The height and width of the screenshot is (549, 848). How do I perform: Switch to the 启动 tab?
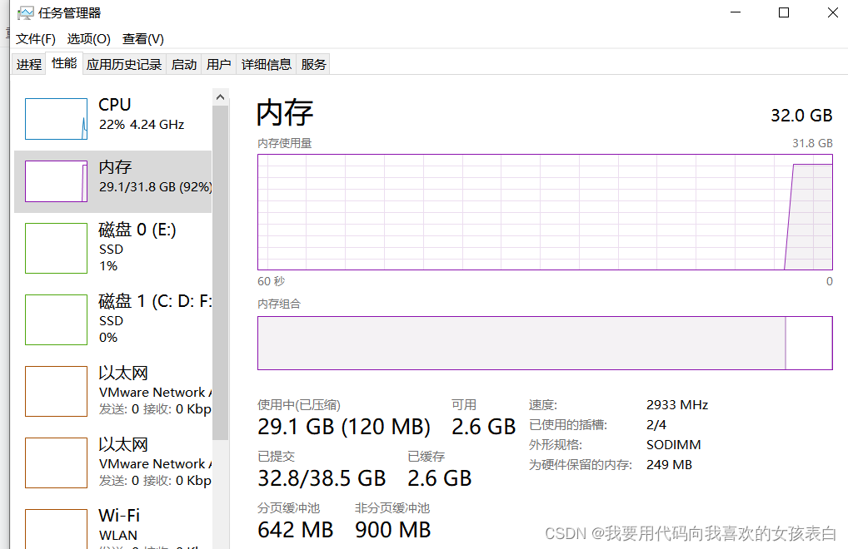tap(184, 64)
